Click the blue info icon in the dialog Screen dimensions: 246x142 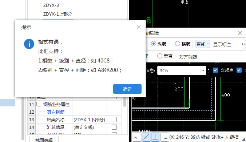(x=29, y=44)
